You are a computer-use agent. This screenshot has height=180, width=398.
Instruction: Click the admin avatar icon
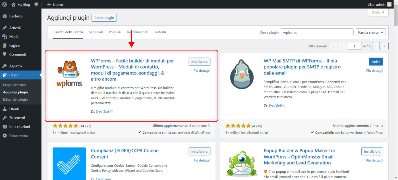tap(389, 5)
